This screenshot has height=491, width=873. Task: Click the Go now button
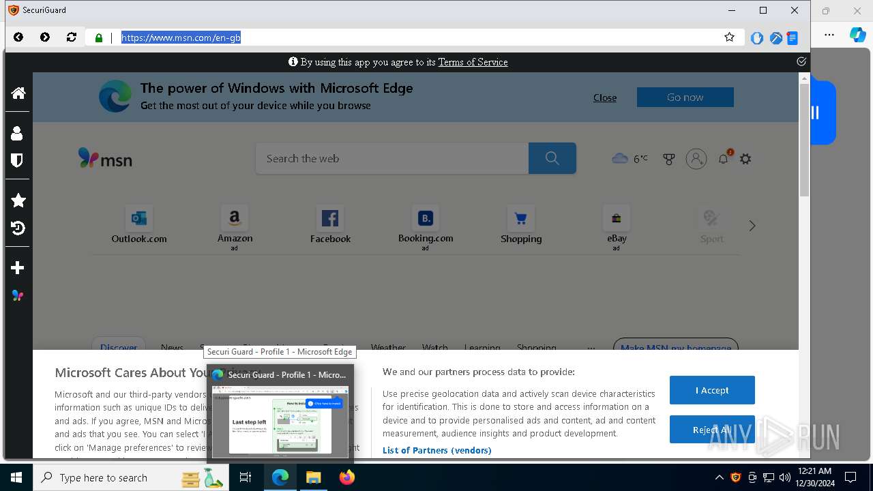point(685,97)
